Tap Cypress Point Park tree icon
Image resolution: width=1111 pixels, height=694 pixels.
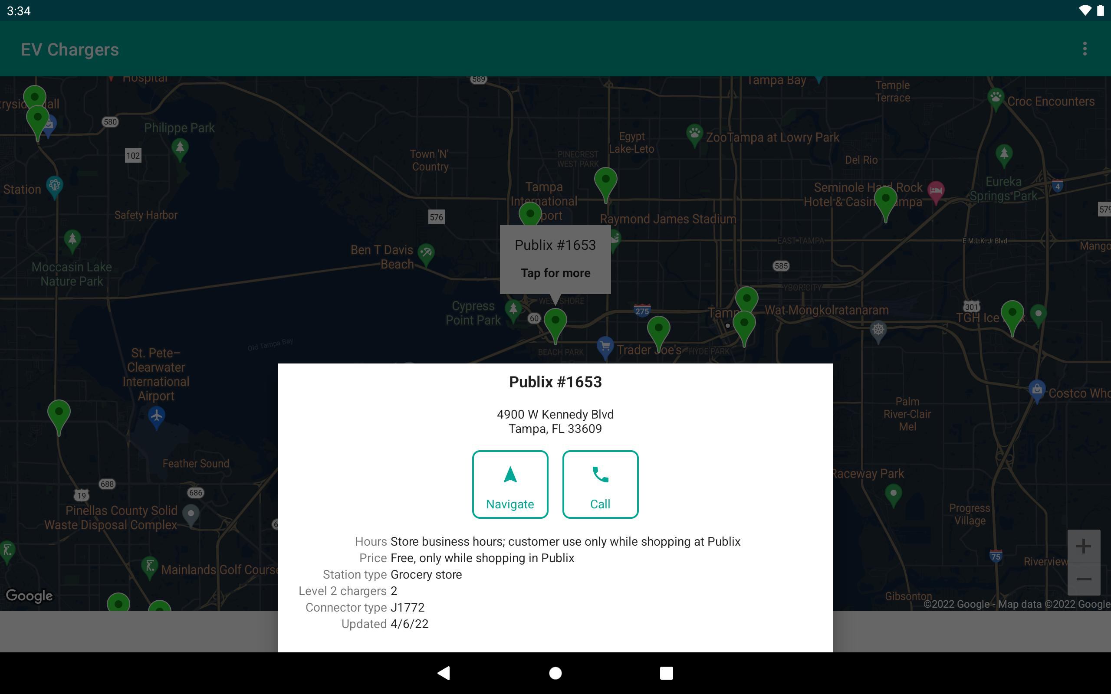tap(513, 311)
